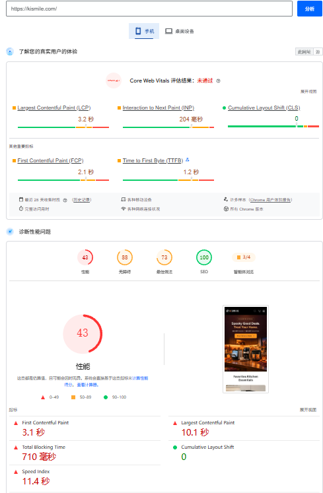The width and height of the screenshot is (323, 493).
Task: Select the 3/4 PWA badge
Action: point(244,257)
